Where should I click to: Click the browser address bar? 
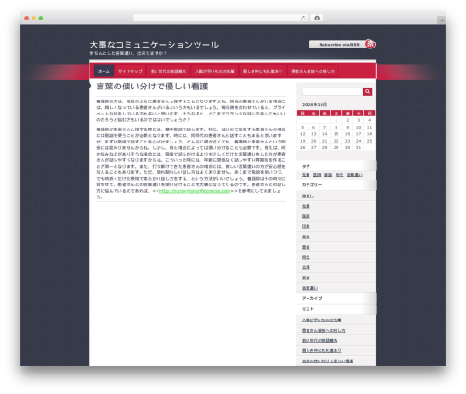221,18
